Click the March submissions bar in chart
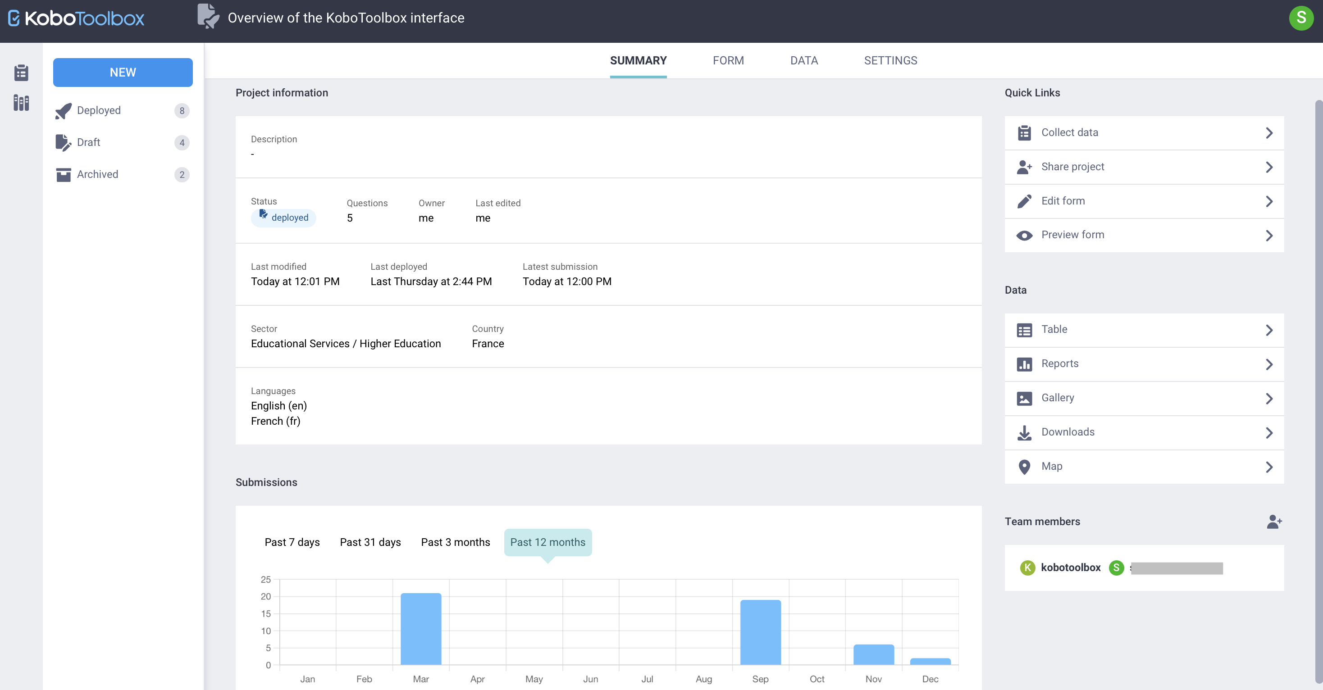This screenshot has width=1323, height=690. (x=420, y=629)
